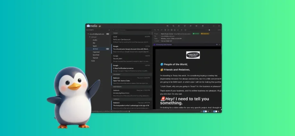Click the eye icon on the tracking banner
The width and height of the screenshot is (295, 136).
[217, 44]
